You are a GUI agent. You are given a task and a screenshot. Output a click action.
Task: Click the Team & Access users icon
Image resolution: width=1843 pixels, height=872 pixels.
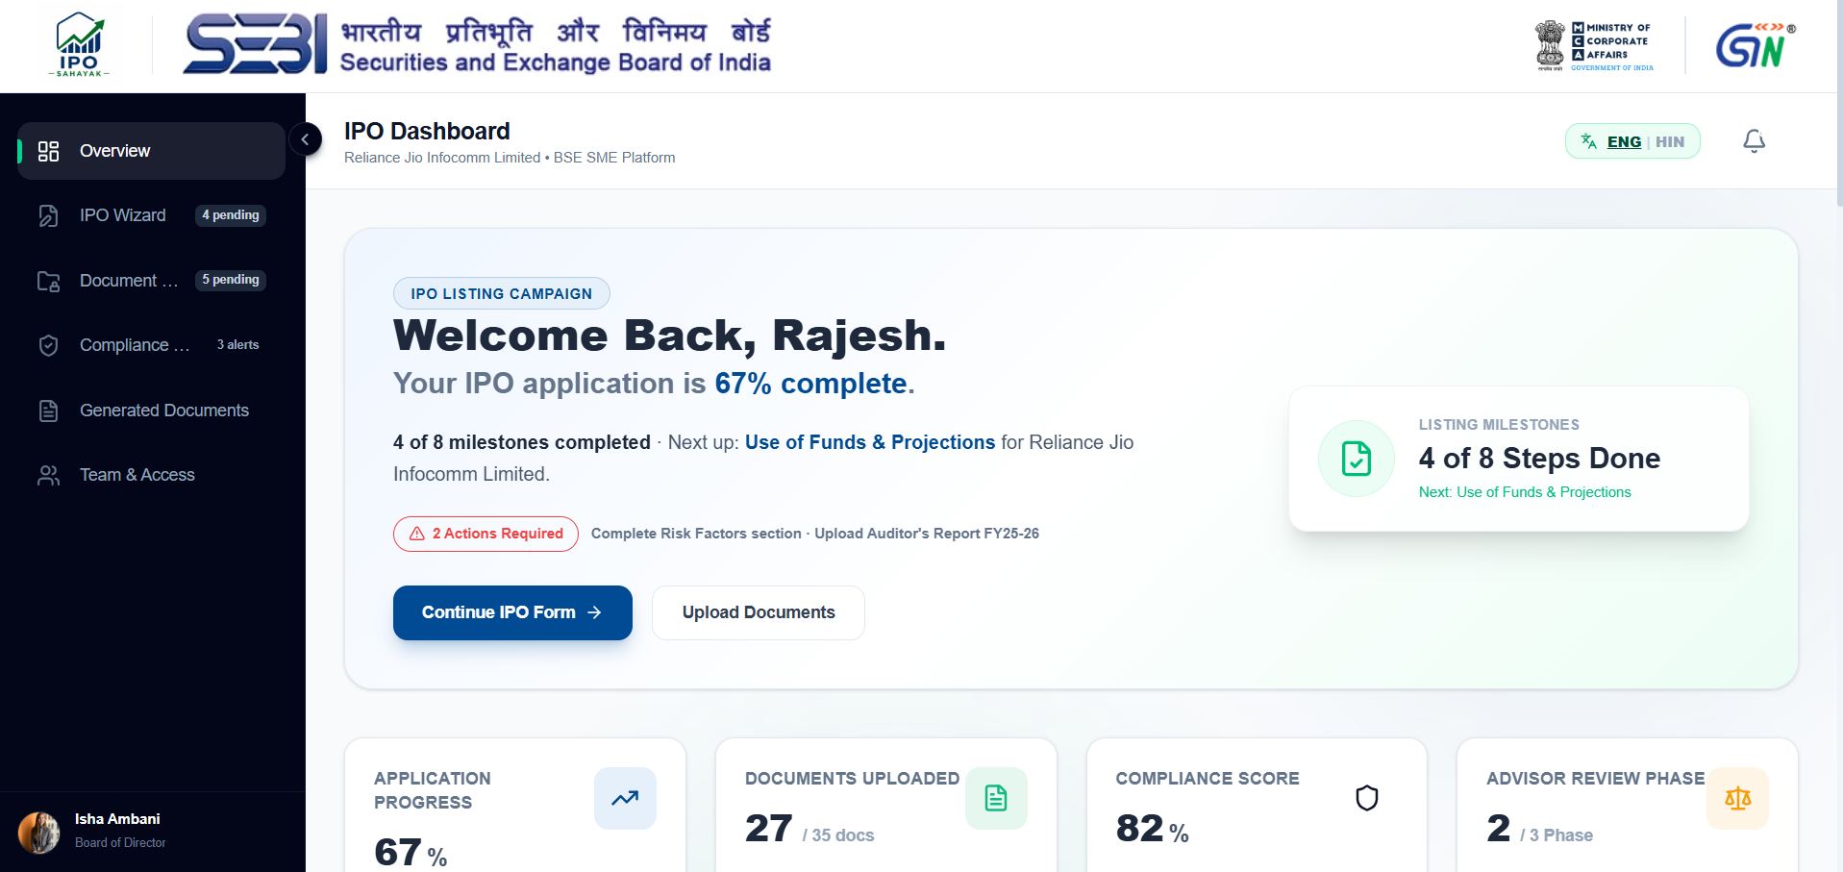click(x=48, y=475)
